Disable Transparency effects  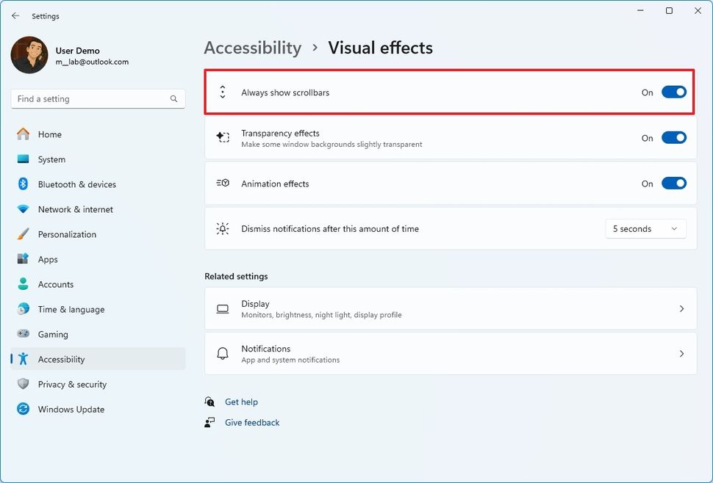[674, 137]
